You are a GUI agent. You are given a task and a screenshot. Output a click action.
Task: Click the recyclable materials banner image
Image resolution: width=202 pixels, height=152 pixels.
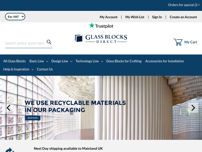tap(101, 108)
